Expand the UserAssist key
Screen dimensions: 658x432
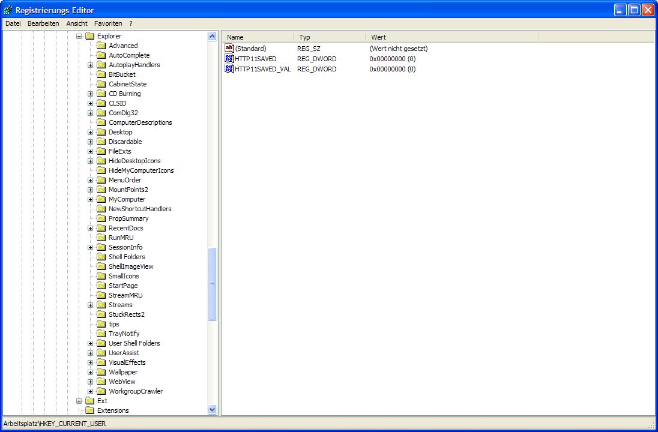tap(90, 353)
